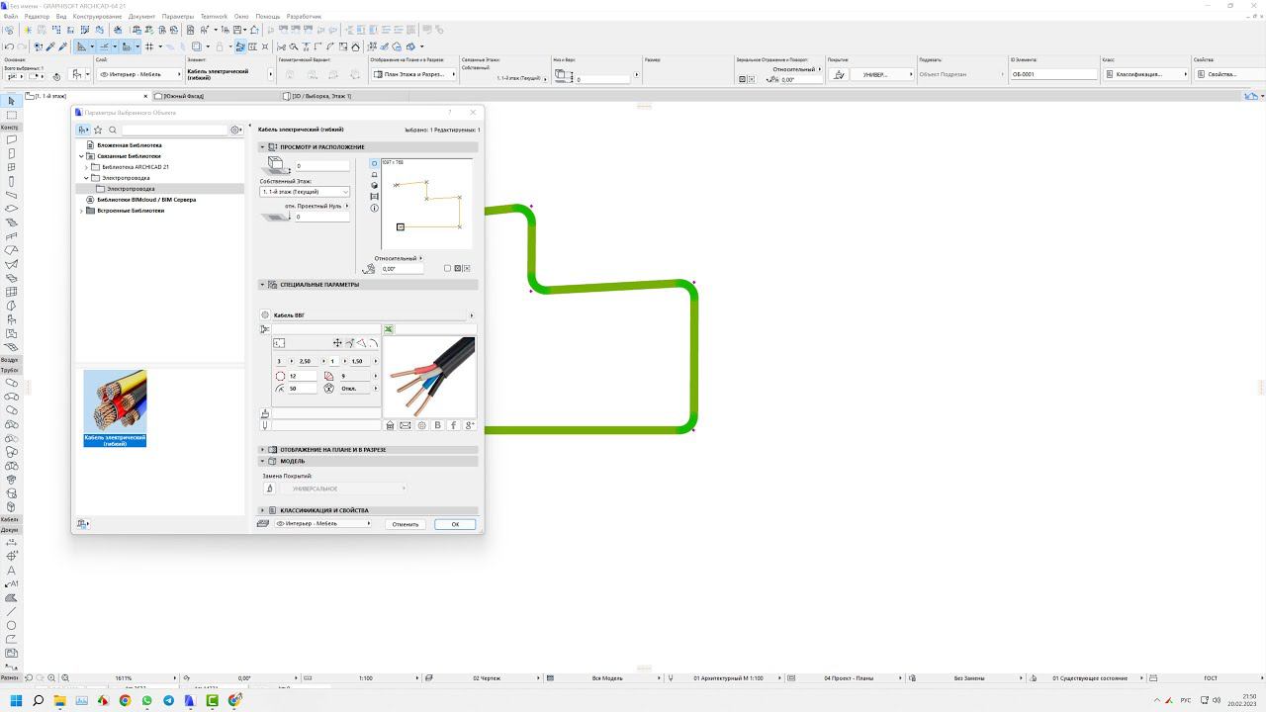This screenshot has height=712, width=1266.
Task: Select the Вложенная Библиотека tree item
Action: coord(130,145)
